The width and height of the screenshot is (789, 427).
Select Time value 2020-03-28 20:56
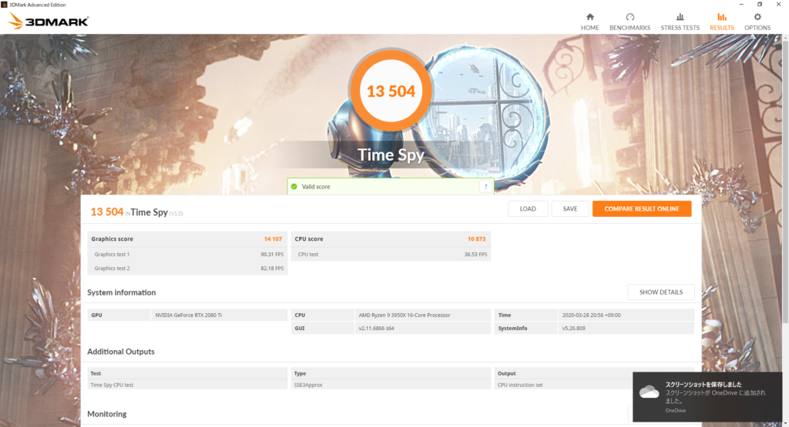591,315
